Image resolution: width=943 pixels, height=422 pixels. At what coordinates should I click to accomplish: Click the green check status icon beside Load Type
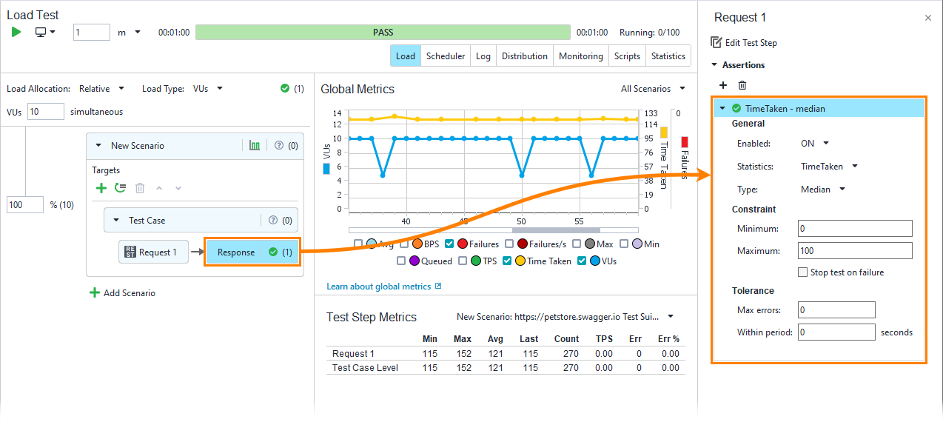coord(285,88)
